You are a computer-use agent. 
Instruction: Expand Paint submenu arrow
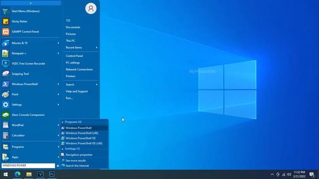pyautogui.click(x=58, y=94)
